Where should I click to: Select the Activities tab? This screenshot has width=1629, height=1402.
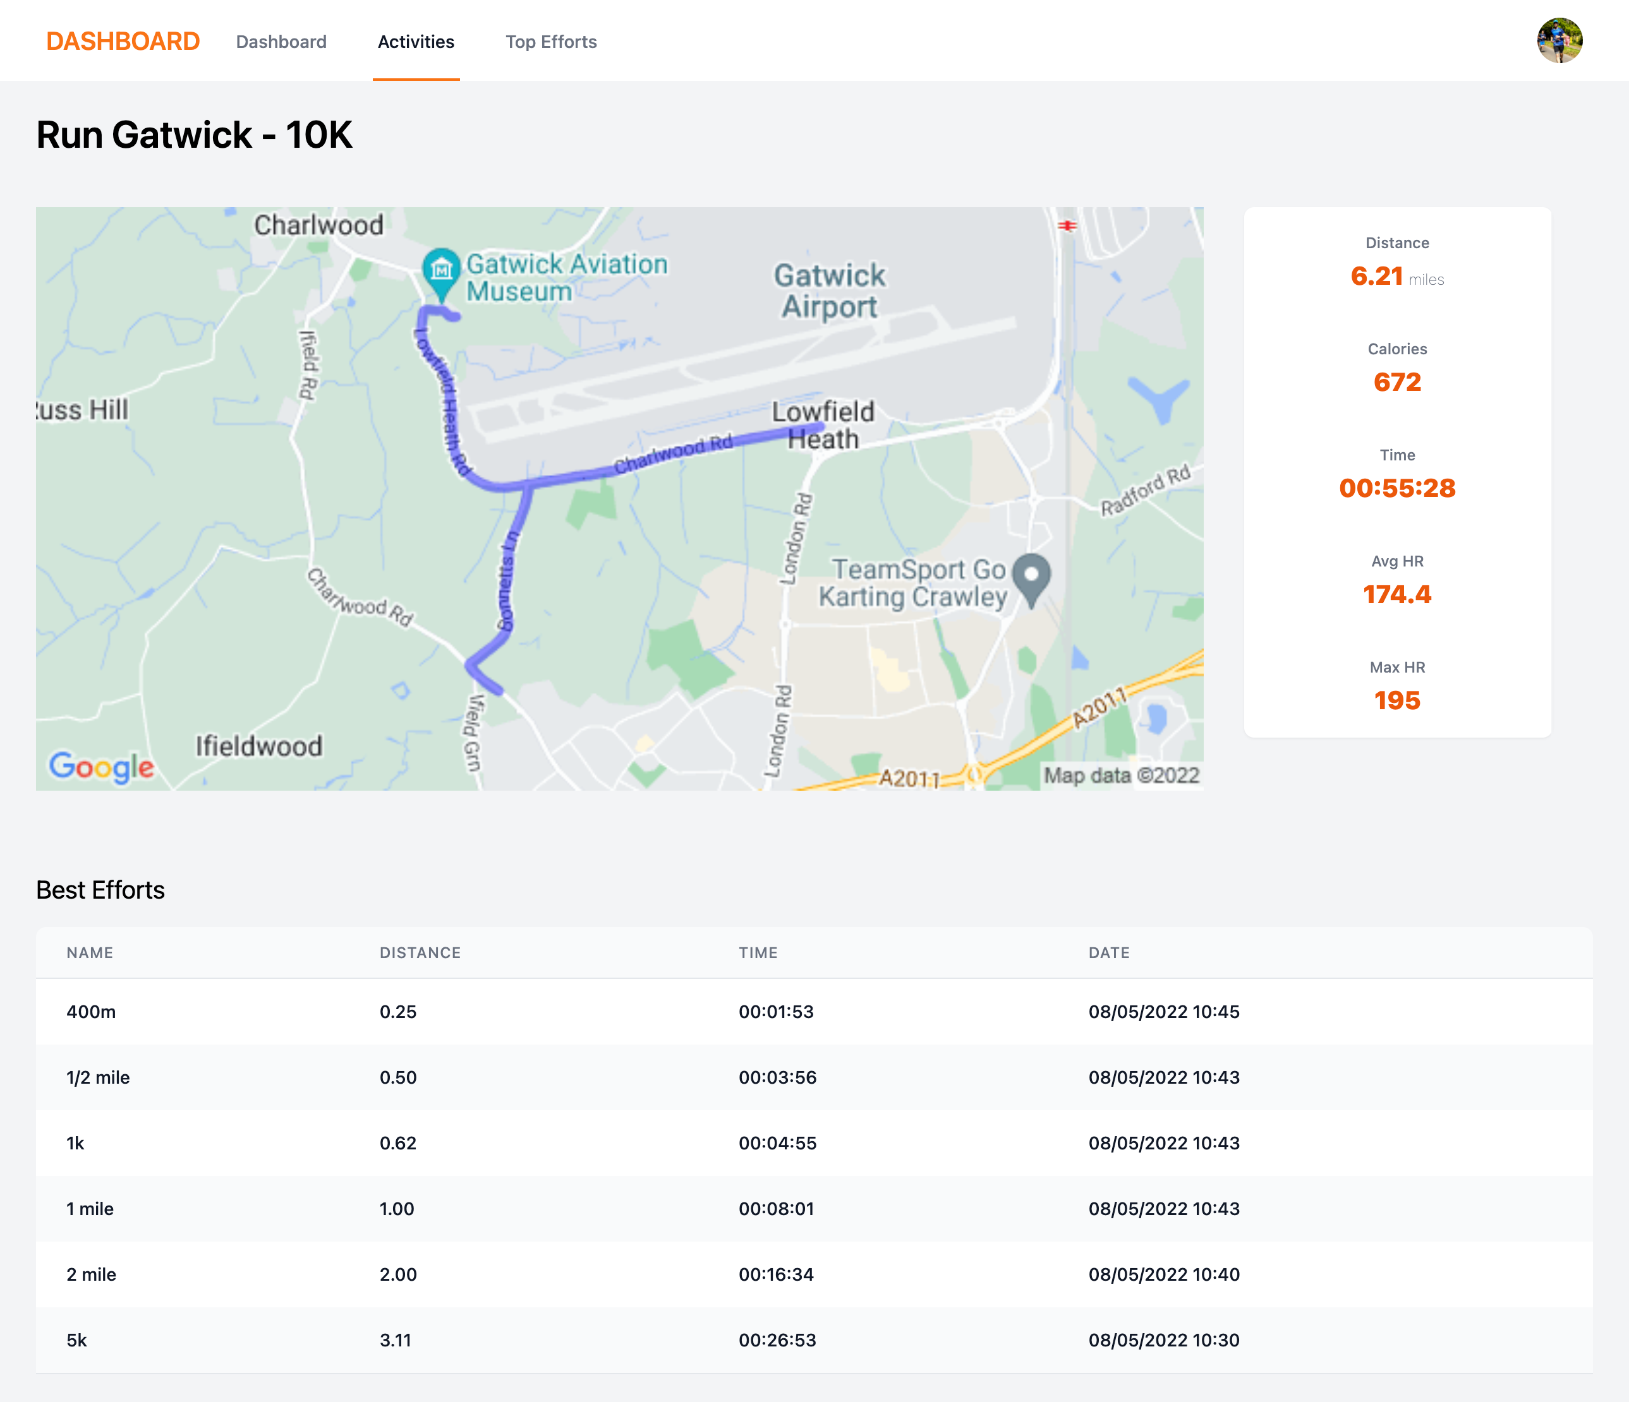pyautogui.click(x=415, y=42)
